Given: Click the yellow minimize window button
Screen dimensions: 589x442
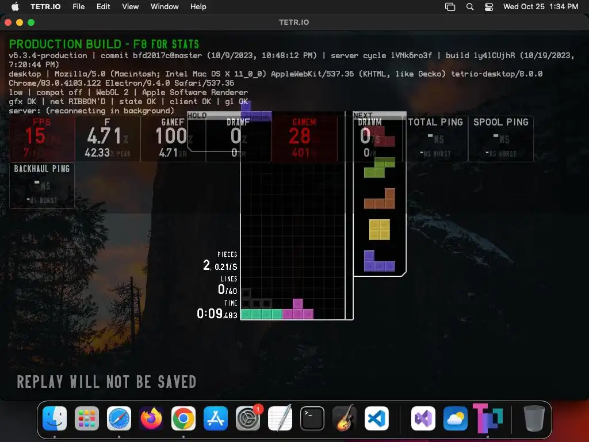Looking at the screenshot, I should click(x=20, y=22).
